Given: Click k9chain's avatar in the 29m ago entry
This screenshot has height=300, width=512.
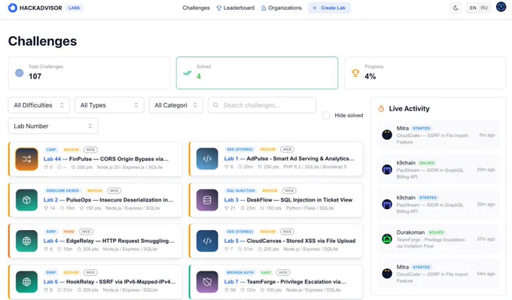Looking at the screenshot, I should coord(387,169).
